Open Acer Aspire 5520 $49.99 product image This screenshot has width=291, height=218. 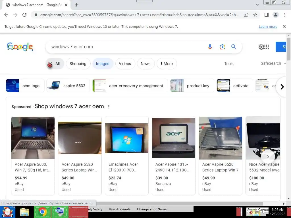pyautogui.click(x=221, y=138)
